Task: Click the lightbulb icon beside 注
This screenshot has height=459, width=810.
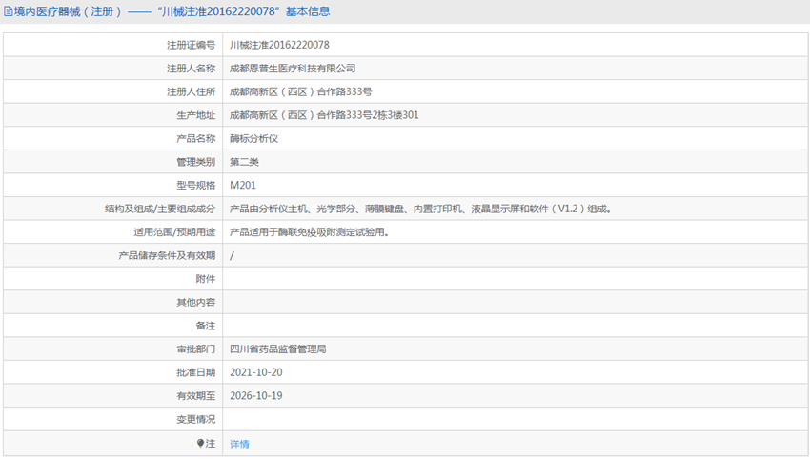Action: pos(200,443)
